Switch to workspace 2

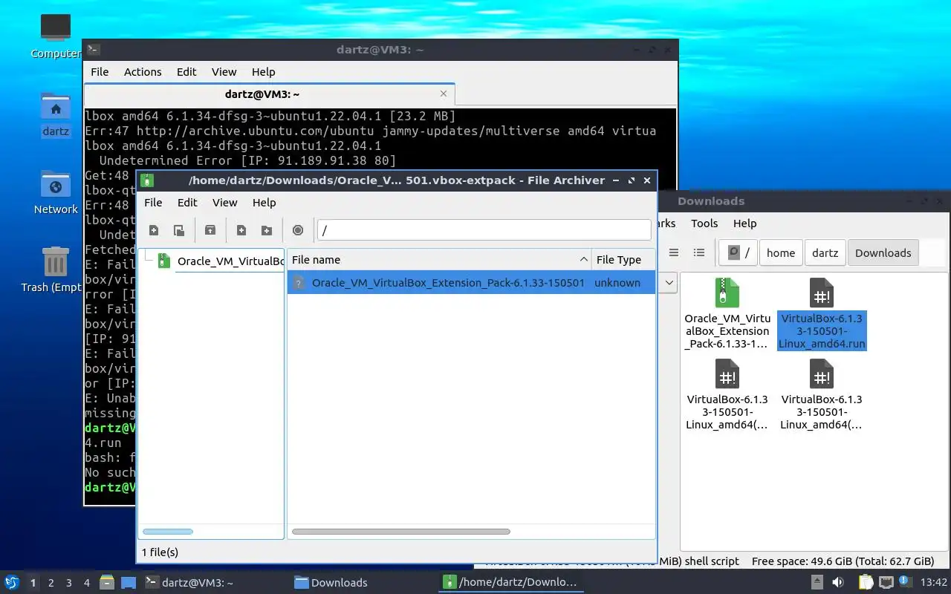[x=51, y=583]
